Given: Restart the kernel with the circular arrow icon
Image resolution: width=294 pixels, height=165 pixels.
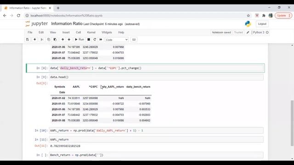Looking at the screenshot, I should click(x=95, y=39).
